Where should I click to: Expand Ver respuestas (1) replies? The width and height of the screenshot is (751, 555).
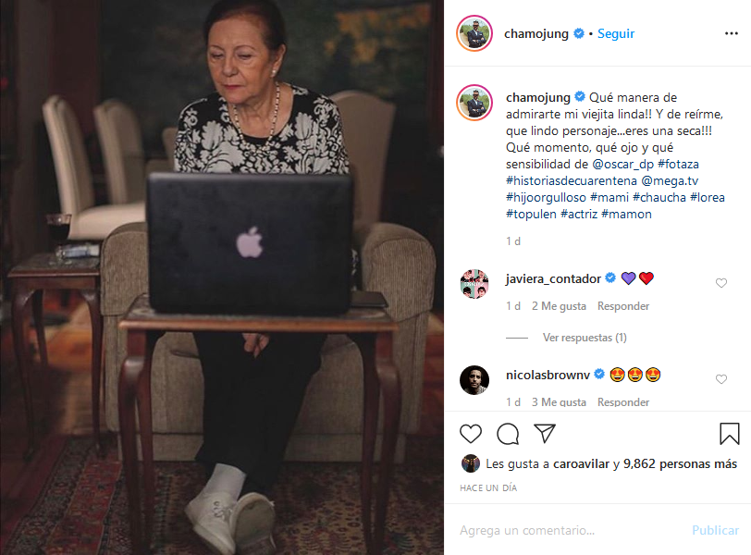click(585, 338)
